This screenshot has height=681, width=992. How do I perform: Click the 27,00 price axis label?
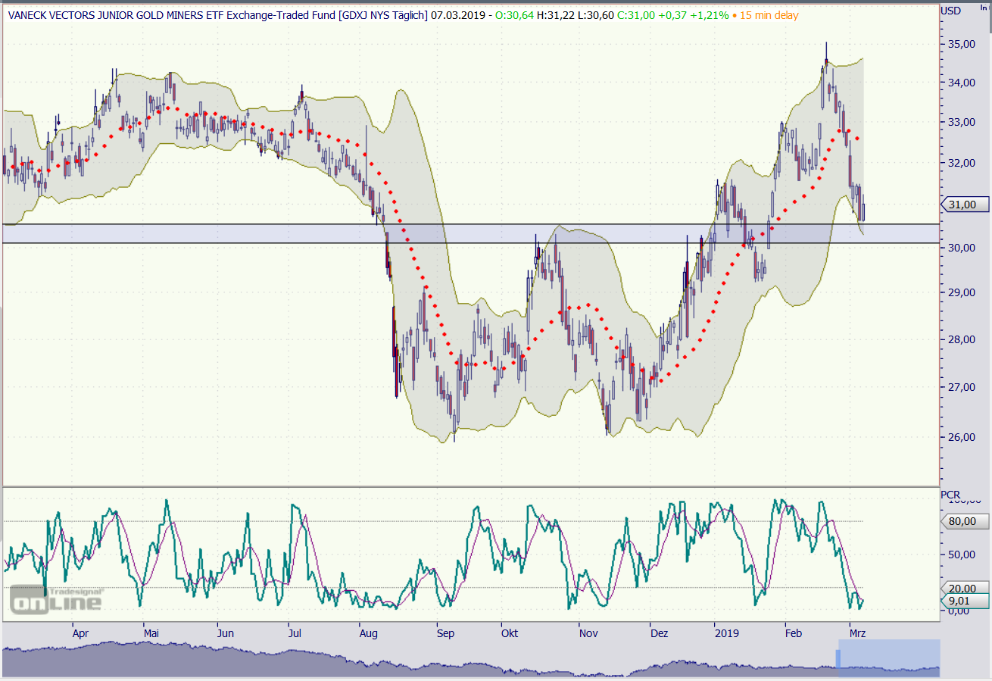pyautogui.click(x=961, y=387)
